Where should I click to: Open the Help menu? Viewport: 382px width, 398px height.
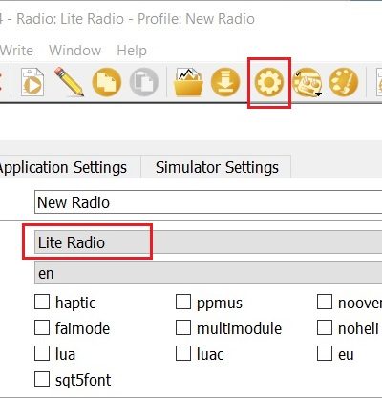click(x=132, y=51)
